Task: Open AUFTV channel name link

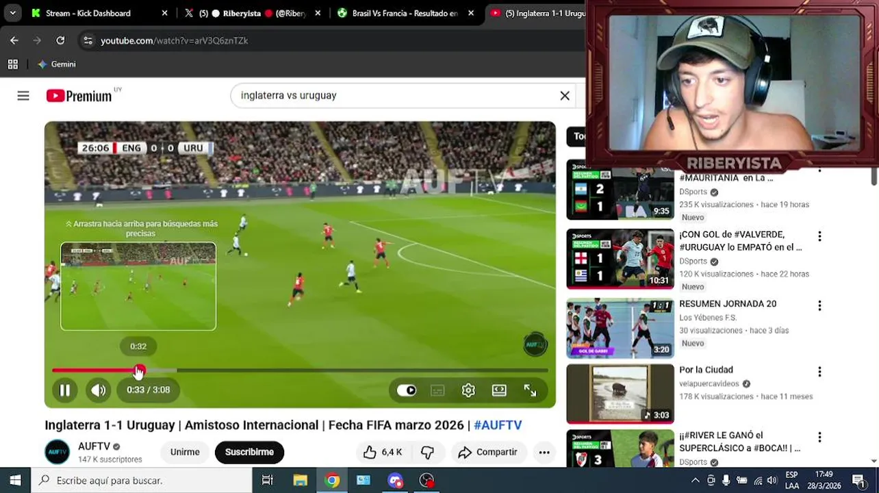Action: click(x=94, y=446)
